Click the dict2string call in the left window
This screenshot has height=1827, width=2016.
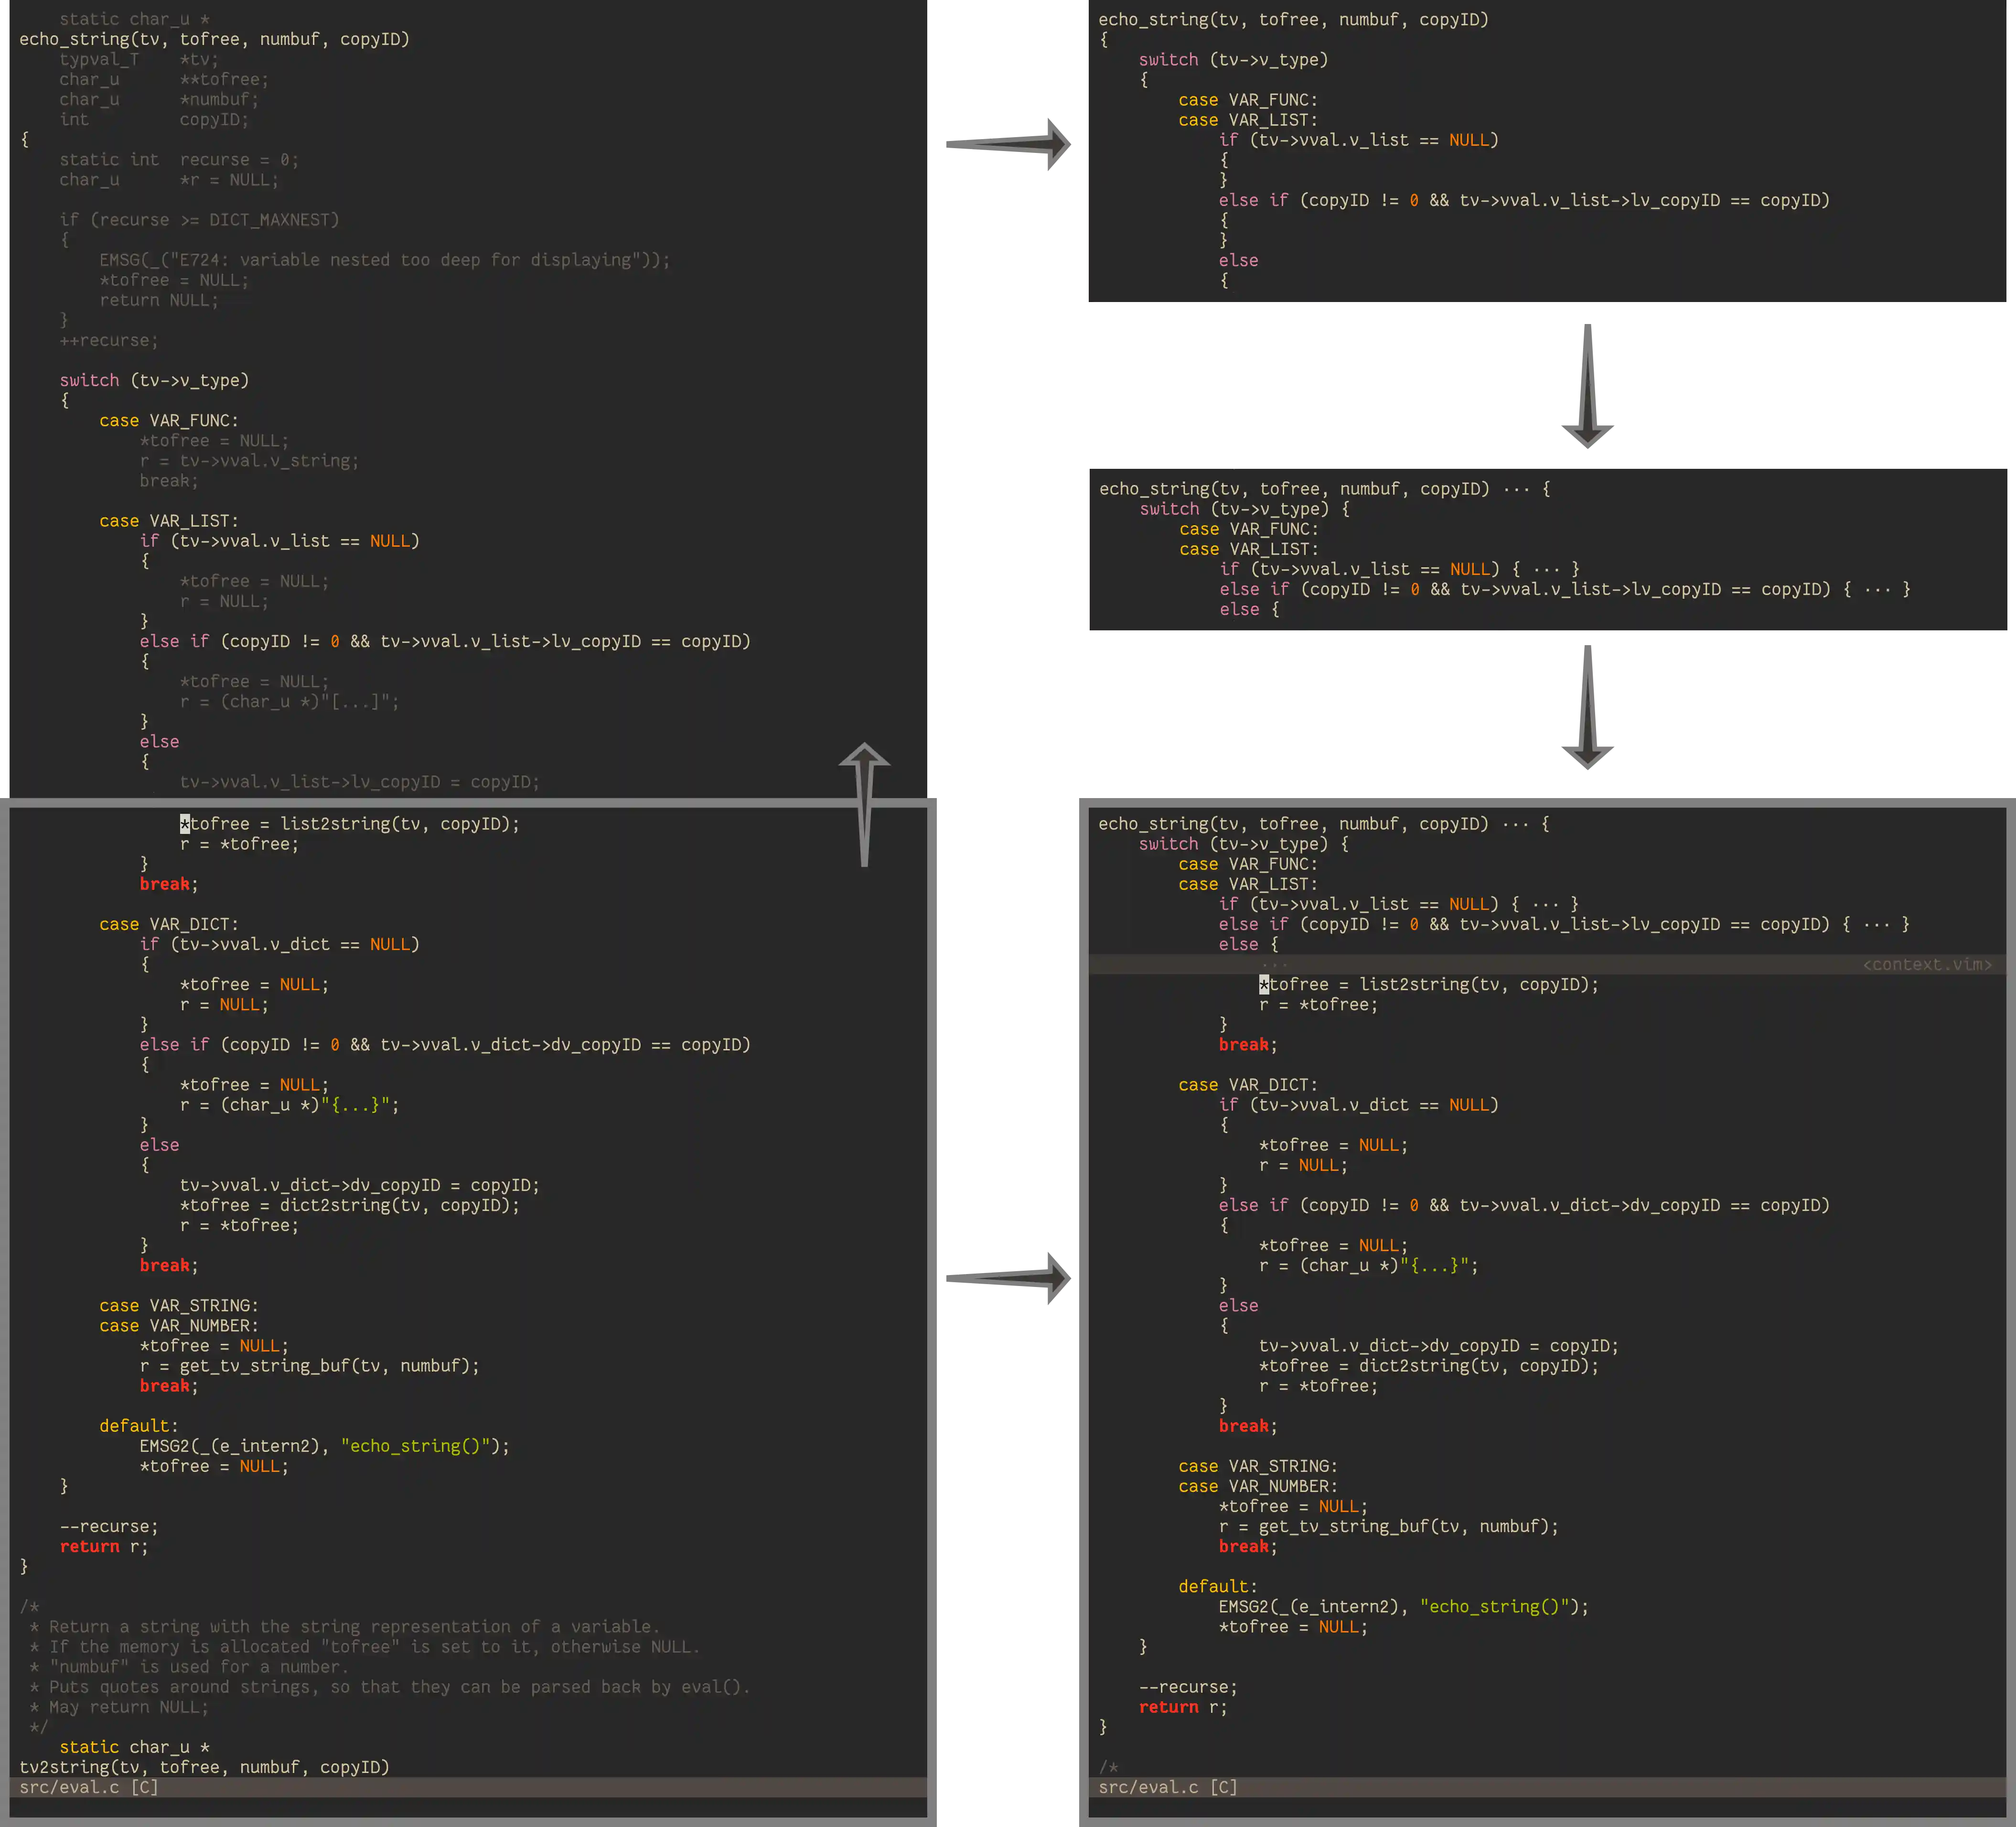coord(334,1206)
